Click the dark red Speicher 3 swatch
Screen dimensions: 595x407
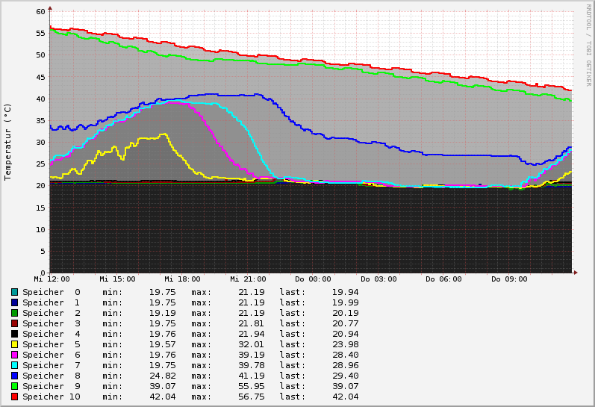(14, 323)
